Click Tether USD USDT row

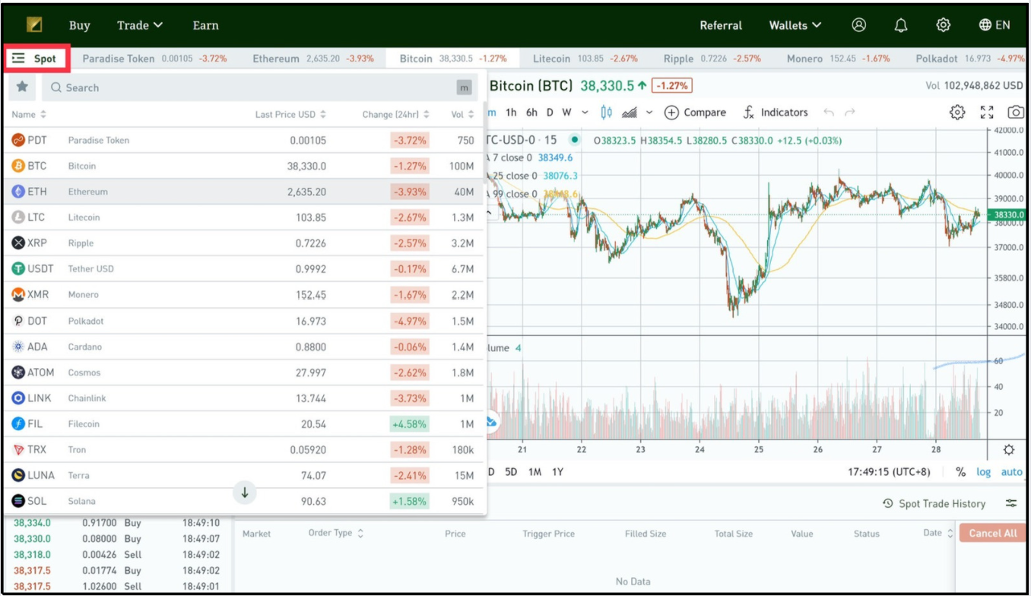pyautogui.click(x=243, y=268)
